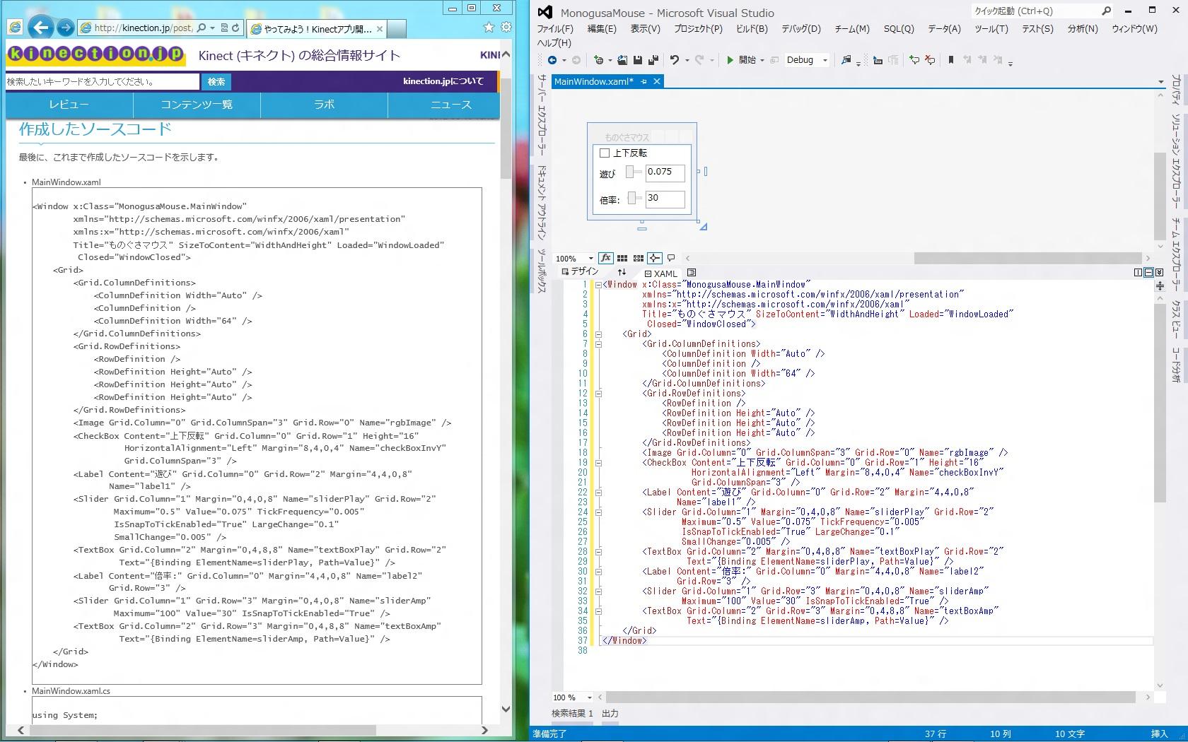
Task: Open the ビルド(B) menu
Action: pos(751,29)
